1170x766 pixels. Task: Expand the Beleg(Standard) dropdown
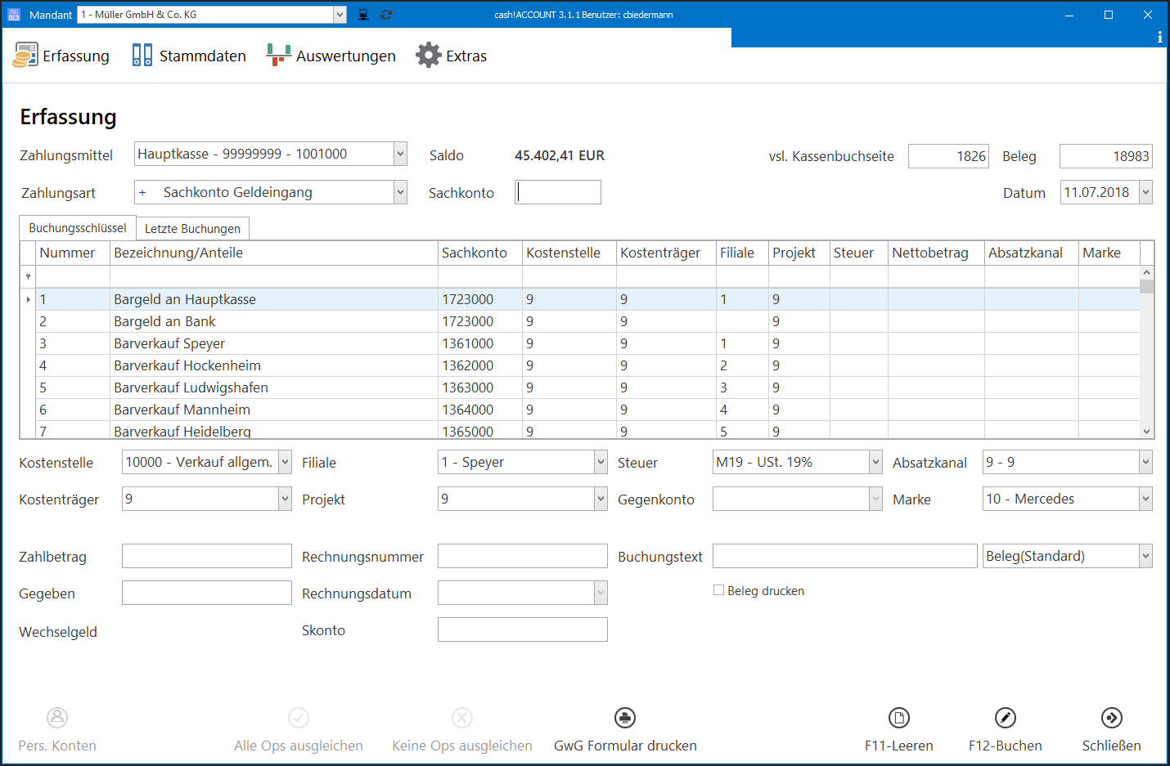click(1145, 556)
